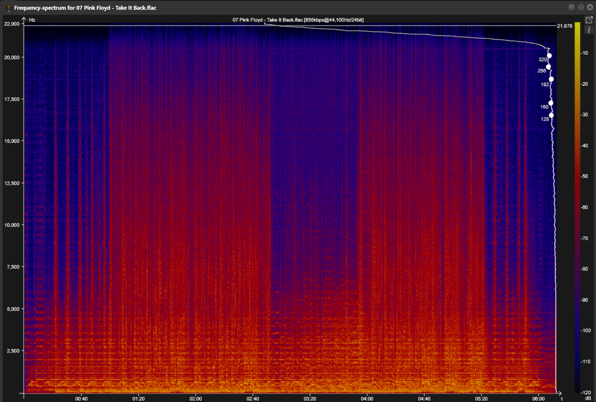
Task: Click the 21,878 cutoff frequency value
Action: point(565,26)
